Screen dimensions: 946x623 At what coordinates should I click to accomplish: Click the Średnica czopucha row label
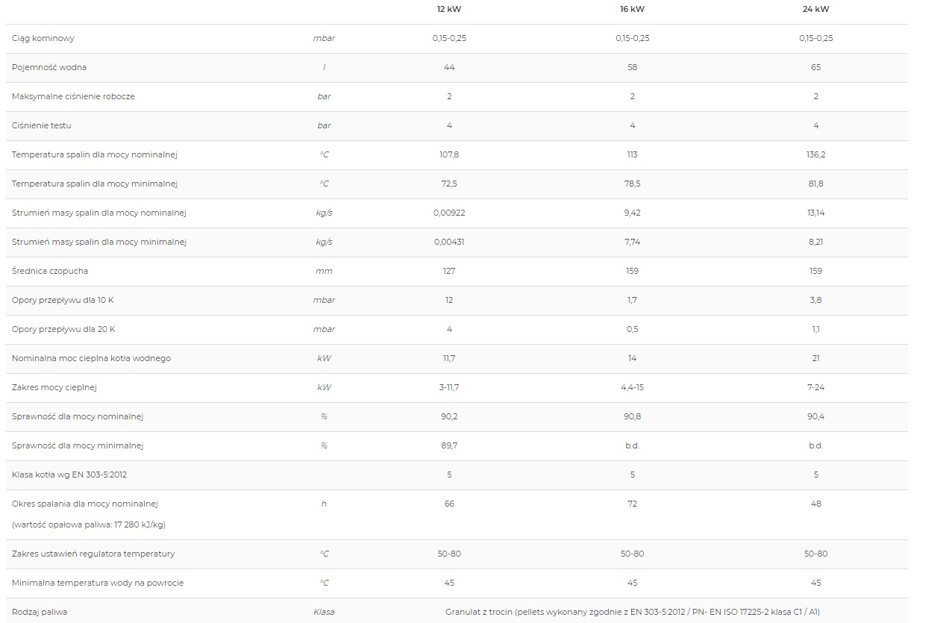tap(49, 271)
